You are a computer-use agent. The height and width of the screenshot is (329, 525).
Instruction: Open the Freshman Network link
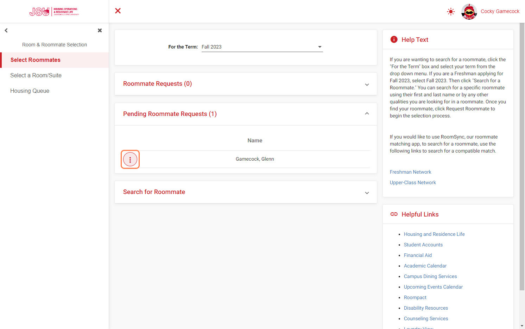[410, 172]
